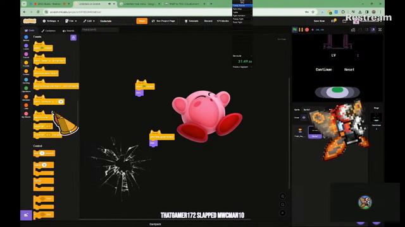Select the Events block category
This screenshot has width=405, height=227.
26,64
